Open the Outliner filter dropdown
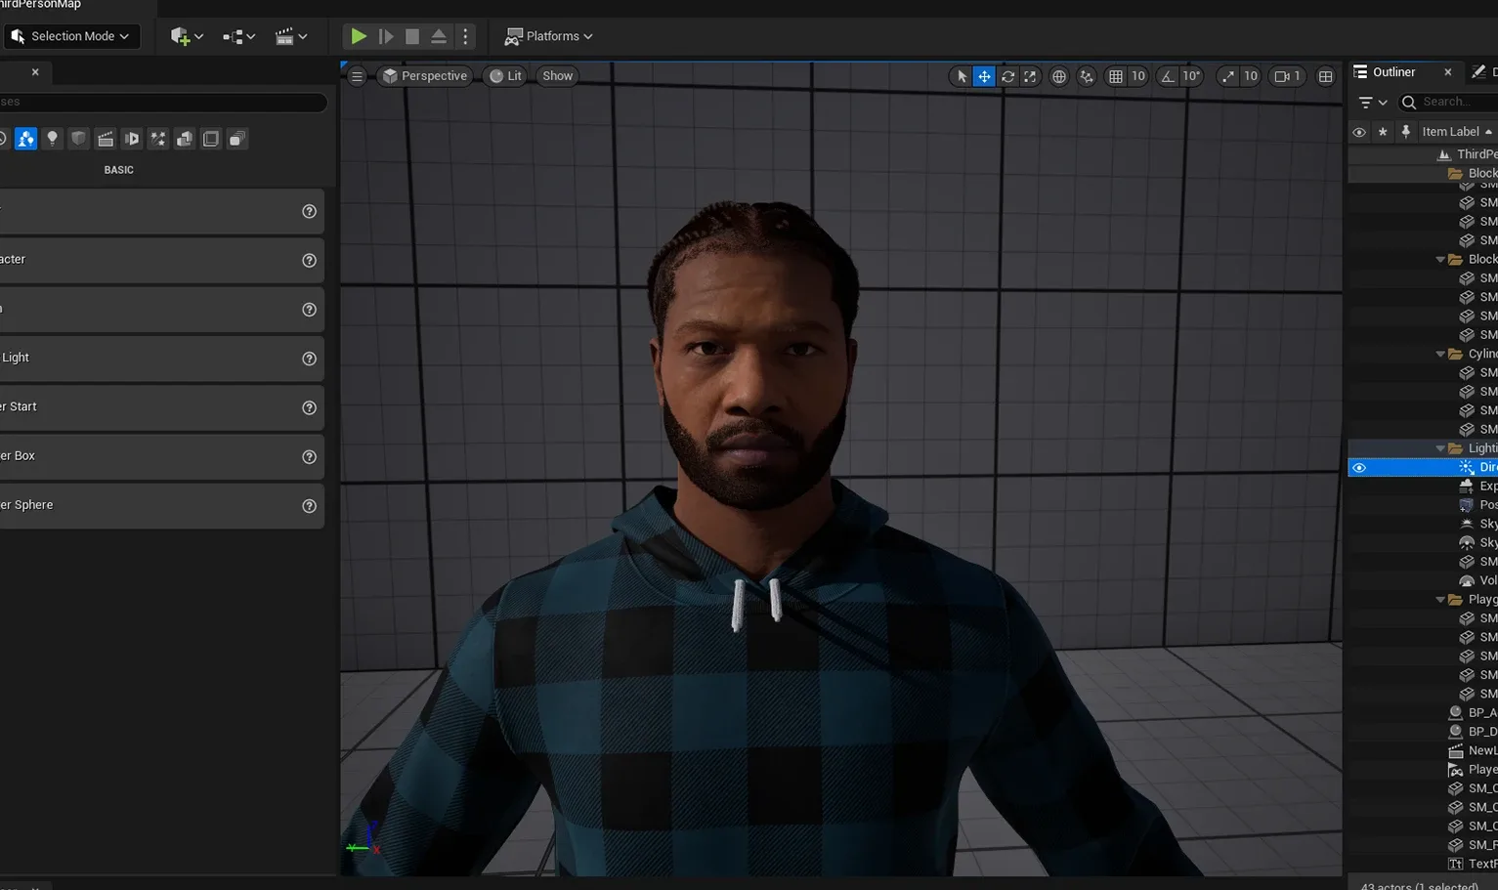Screen dimensions: 1498x890 tap(1372, 102)
